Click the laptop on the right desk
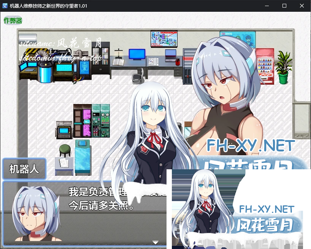Viewport: 311px width, 249px height. [171, 55]
